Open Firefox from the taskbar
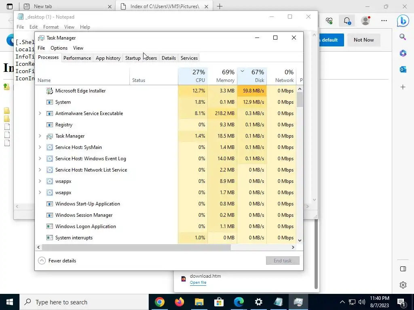This screenshot has width=414, height=310. (179, 302)
